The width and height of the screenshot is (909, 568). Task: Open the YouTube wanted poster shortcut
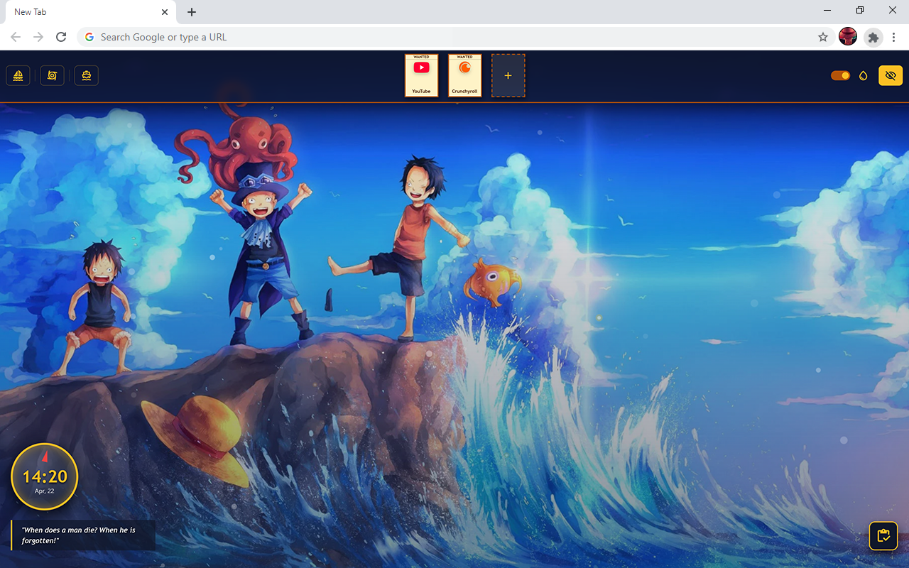[x=421, y=75]
